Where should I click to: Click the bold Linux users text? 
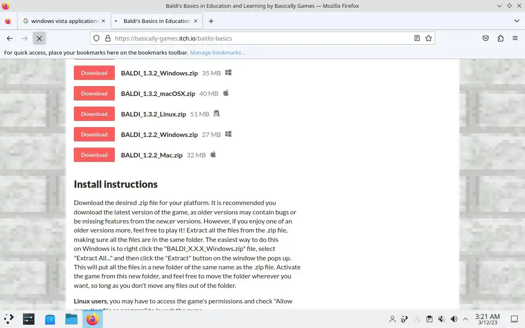[x=90, y=301]
